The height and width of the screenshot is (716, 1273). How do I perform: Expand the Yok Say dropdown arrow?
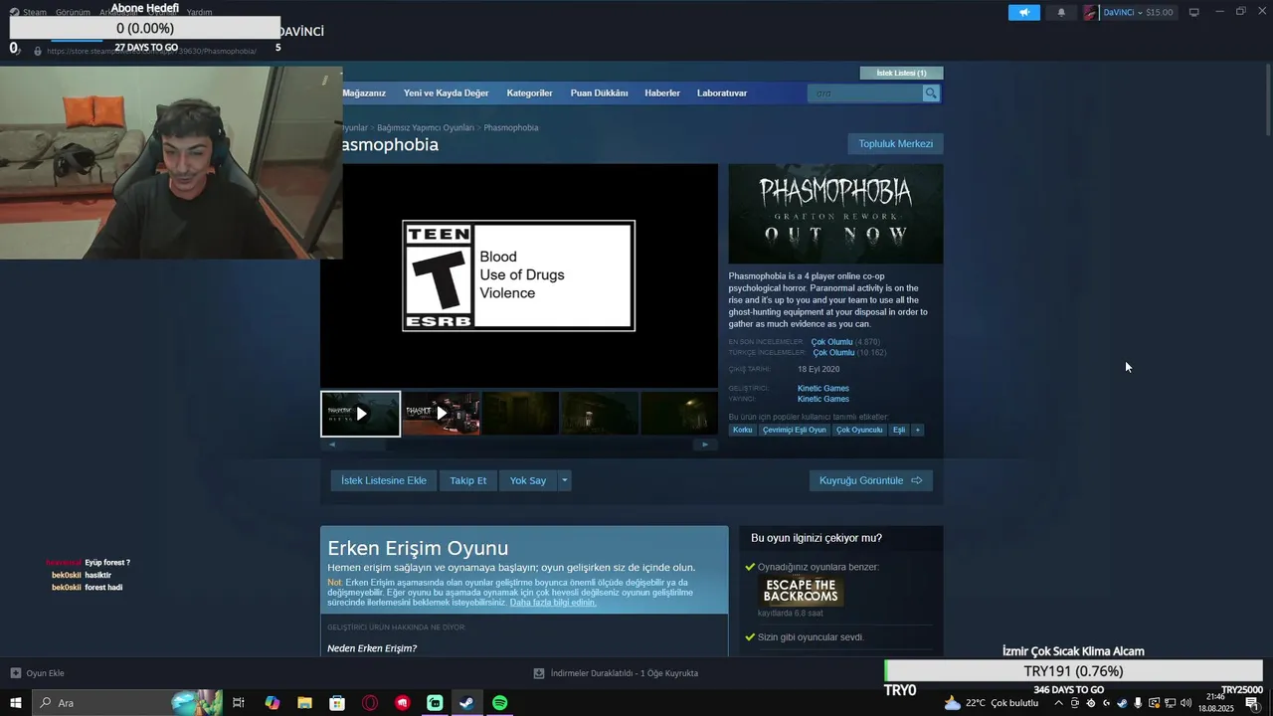[564, 480]
